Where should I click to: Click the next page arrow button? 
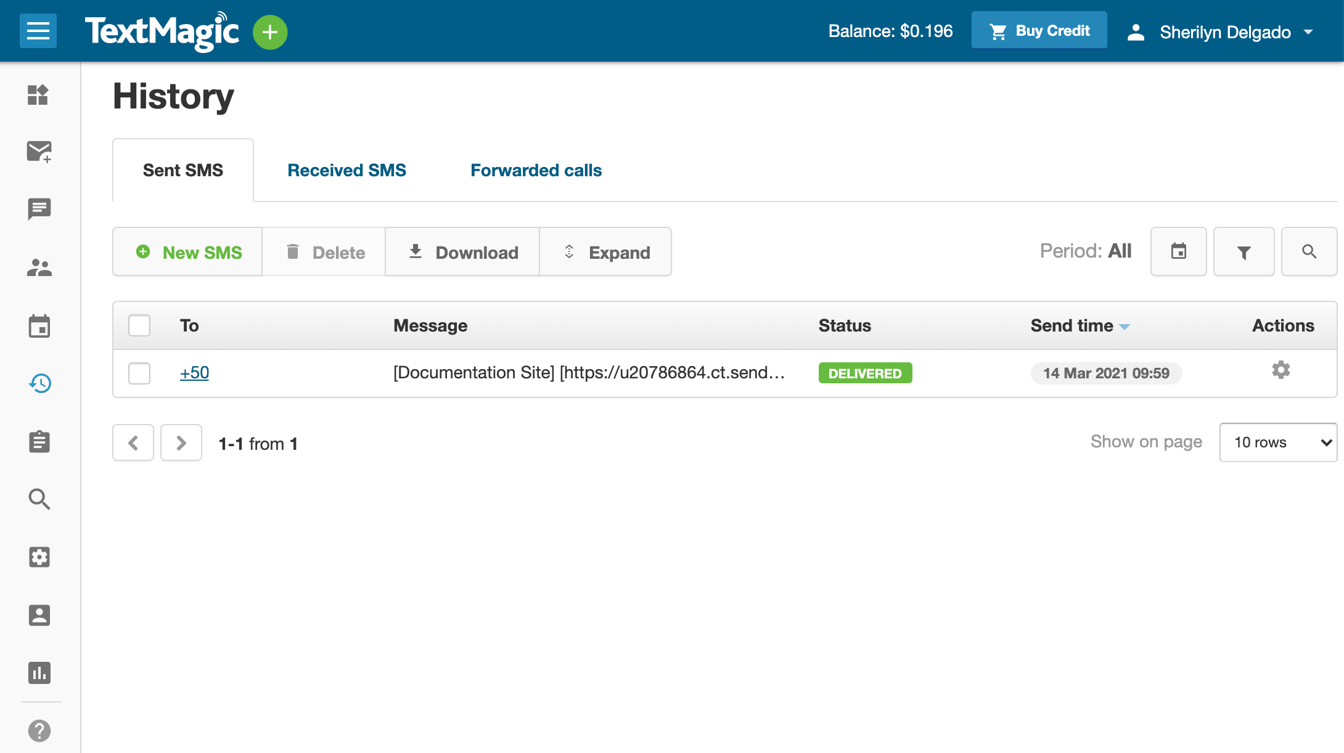[x=181, y=443]
